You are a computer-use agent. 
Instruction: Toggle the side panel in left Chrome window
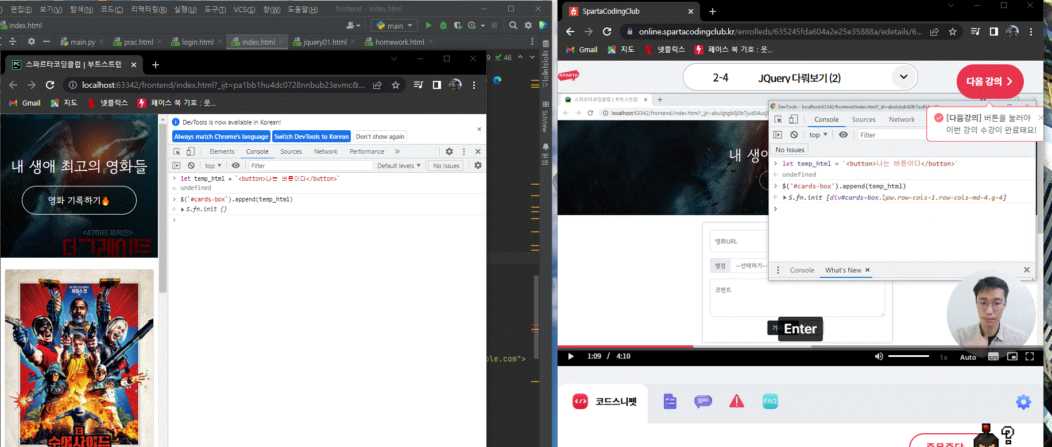[x=436, y=85]
